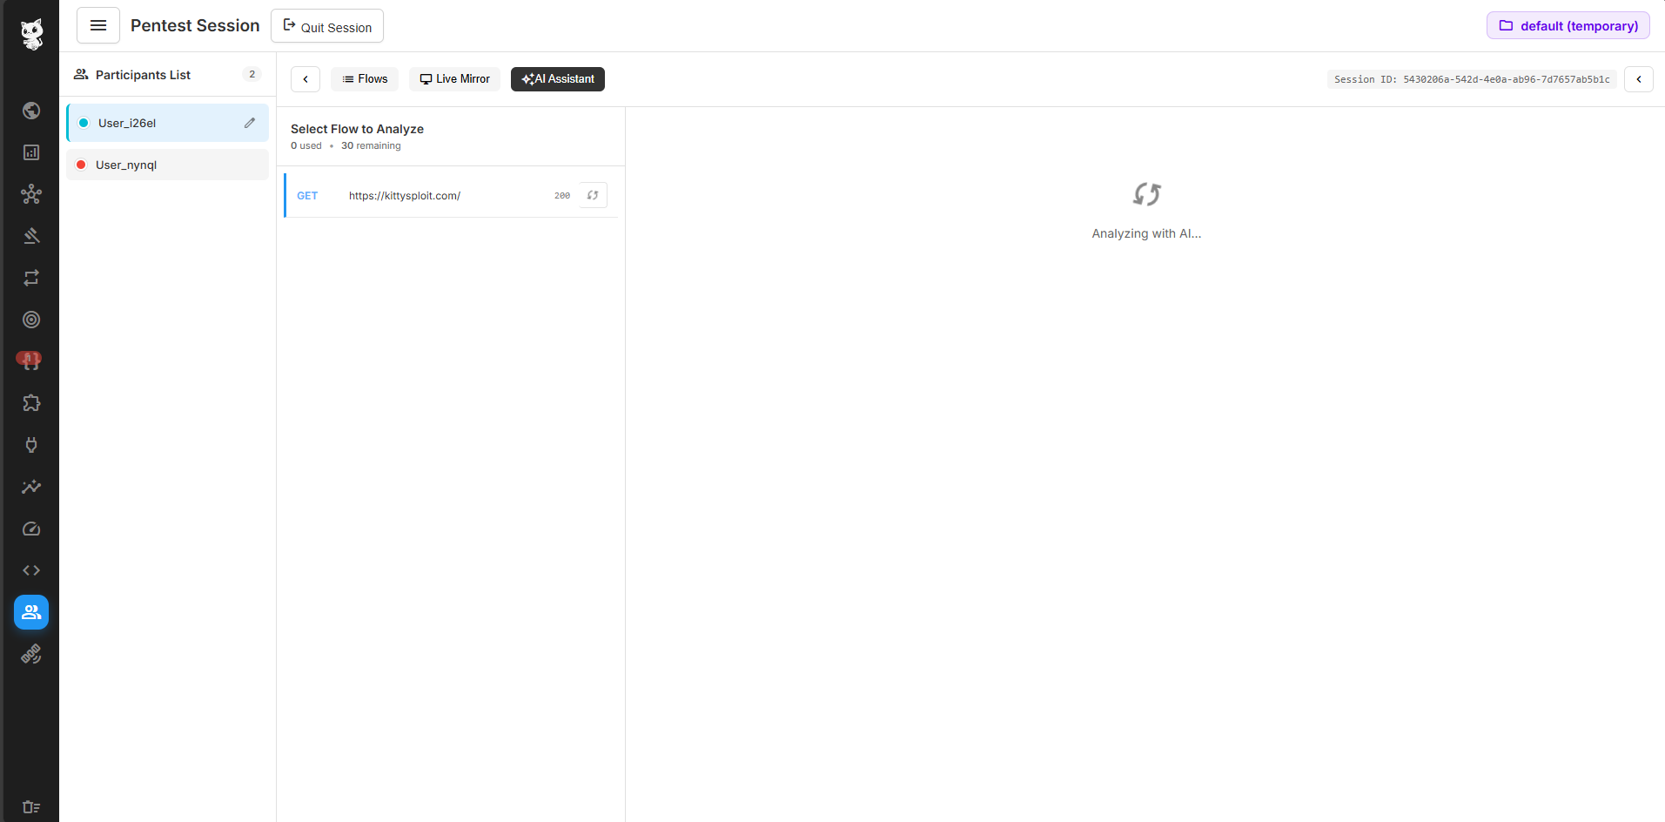Select the target scope tool
The height and width of the screenshot is (822, 1665).
(30, 320)
